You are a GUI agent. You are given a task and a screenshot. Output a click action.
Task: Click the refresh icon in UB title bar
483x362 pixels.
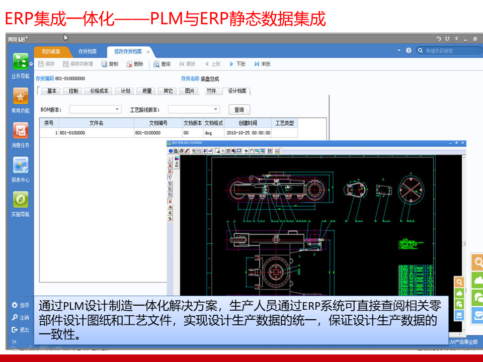pos(447,39)
